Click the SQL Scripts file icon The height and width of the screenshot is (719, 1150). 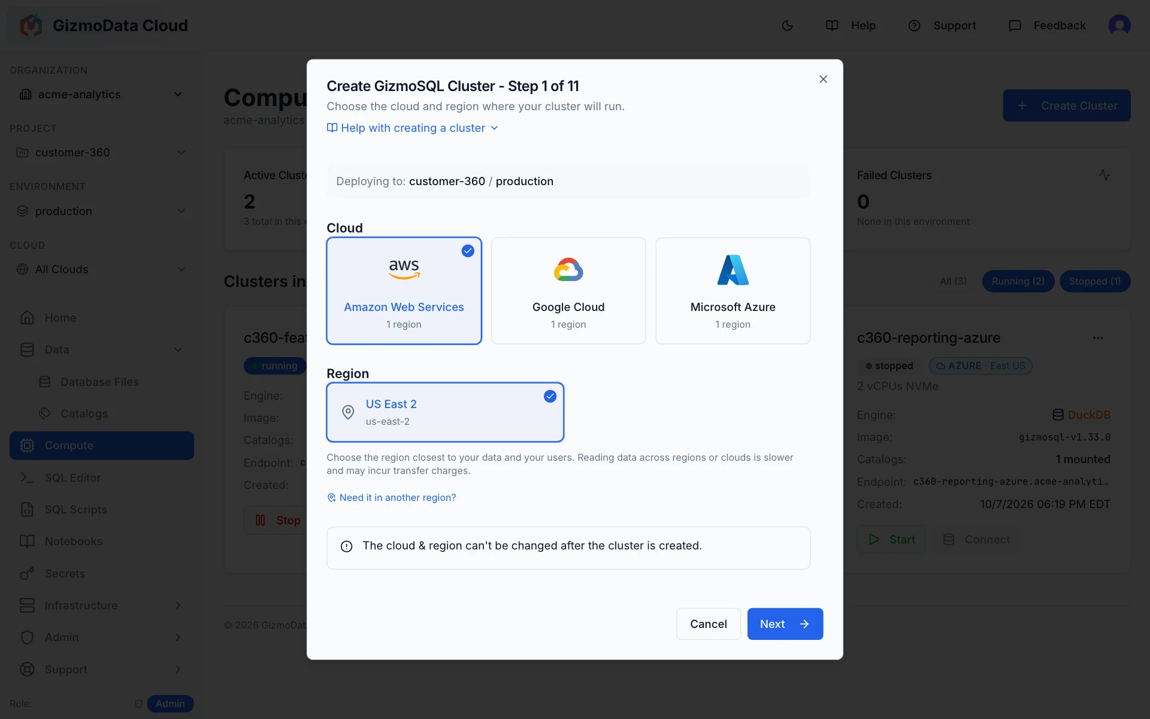click(x=27, y=509)
